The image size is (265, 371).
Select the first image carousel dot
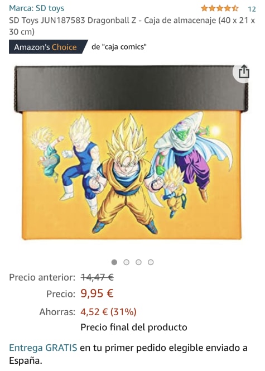click(114, 262)
